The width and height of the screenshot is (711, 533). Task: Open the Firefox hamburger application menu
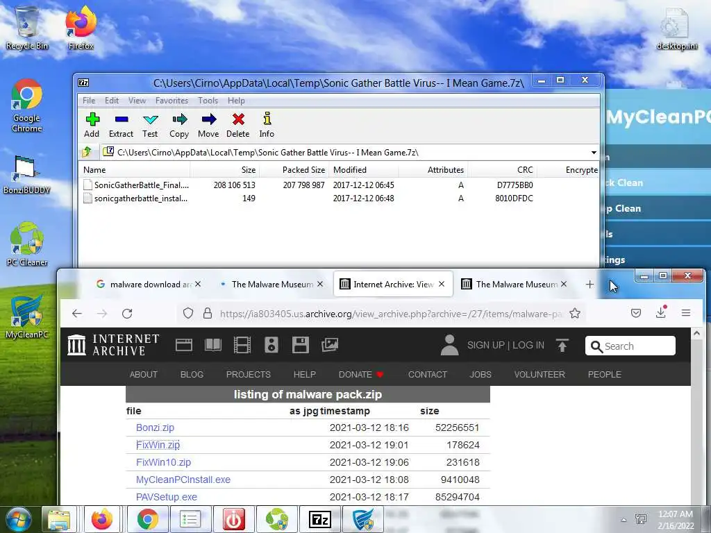pyautogui.click(x=685, y=313)
